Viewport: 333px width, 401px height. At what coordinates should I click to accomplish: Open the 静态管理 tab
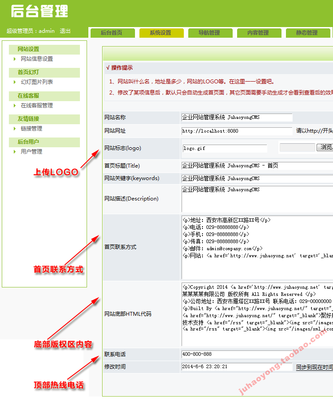(308, 33)
